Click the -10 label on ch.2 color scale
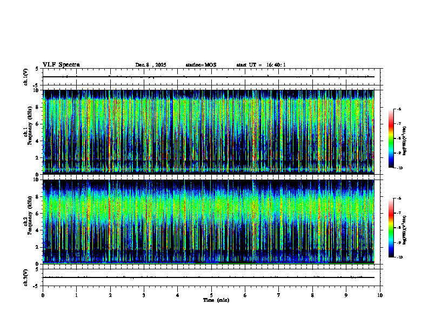Screen dimensions: 428x331 400,257
